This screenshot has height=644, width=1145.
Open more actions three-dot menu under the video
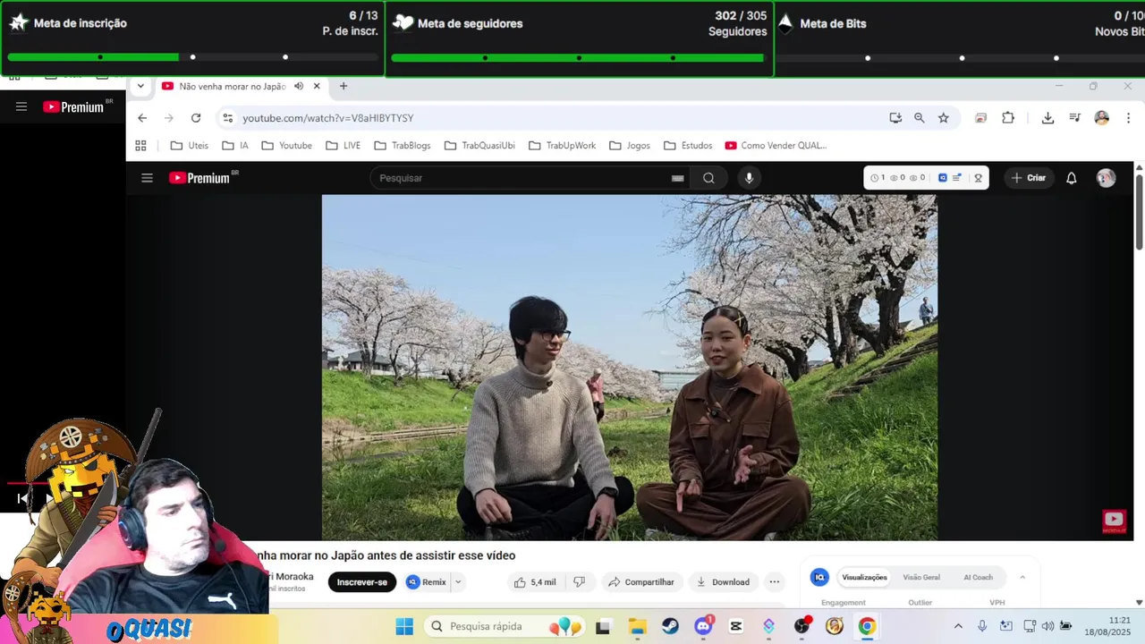click(775, 582)
